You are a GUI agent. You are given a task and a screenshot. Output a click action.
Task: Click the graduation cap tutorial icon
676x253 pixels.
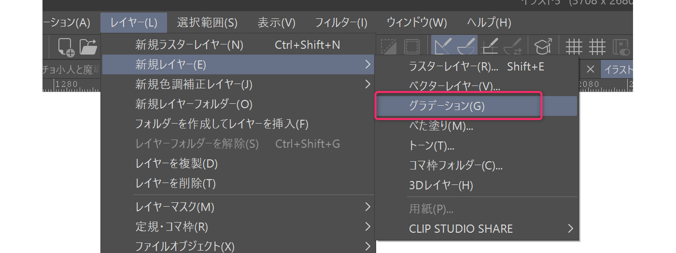point(543,46)
